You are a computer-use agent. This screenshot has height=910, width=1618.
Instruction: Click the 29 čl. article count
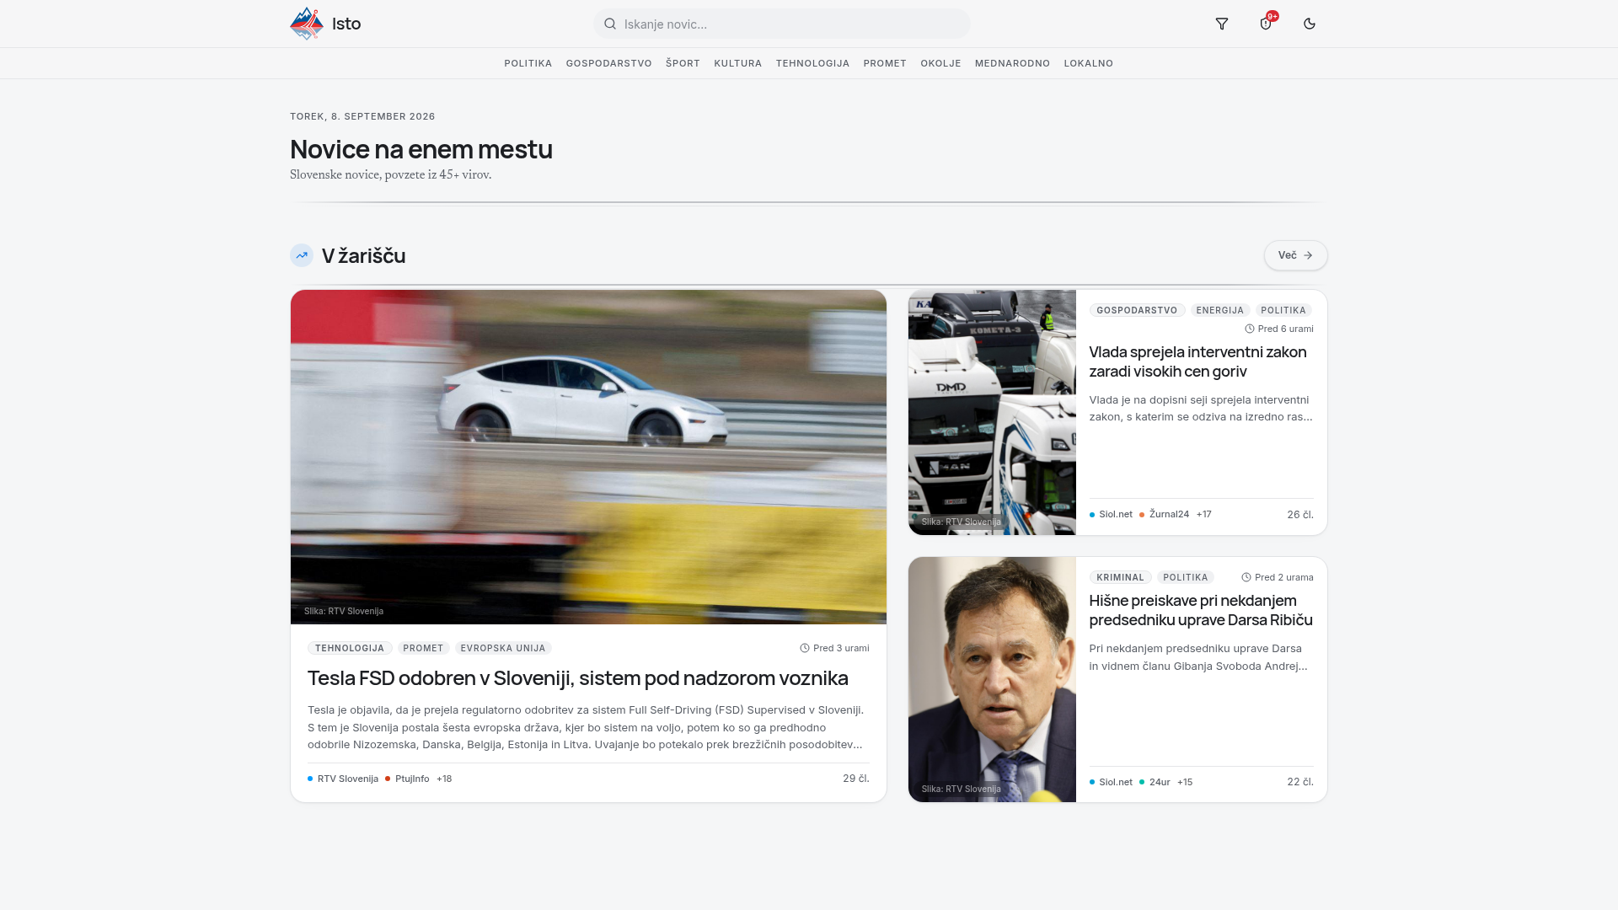pos(856,779)
